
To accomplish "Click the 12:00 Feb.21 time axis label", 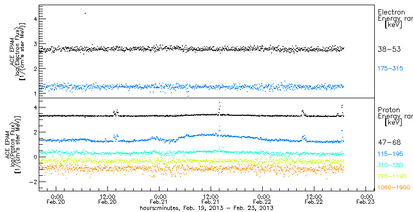I will (211, 199).
